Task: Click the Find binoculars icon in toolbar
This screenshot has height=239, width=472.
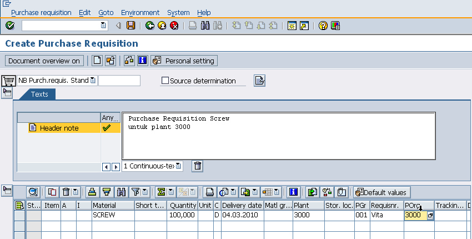Action: coord(205,26)
